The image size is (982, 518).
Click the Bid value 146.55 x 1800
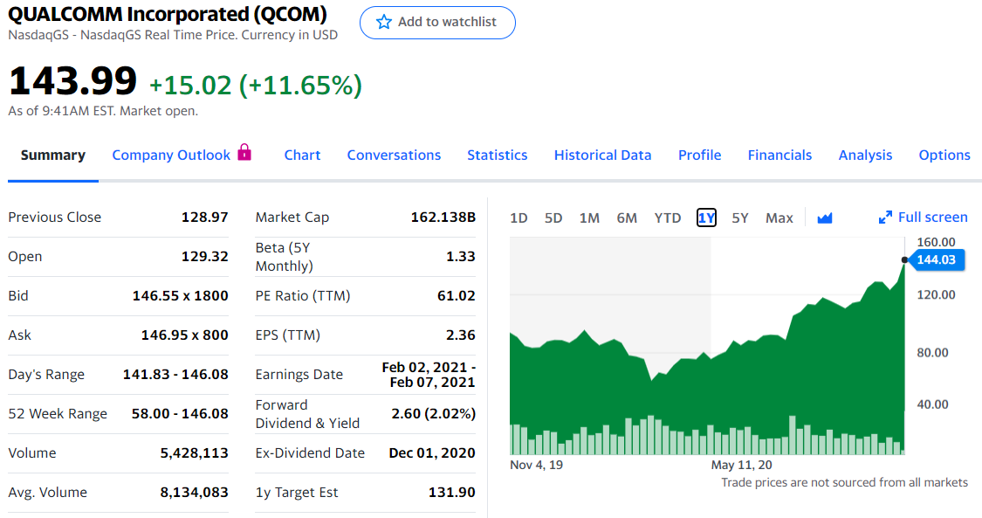coord(181,295)
